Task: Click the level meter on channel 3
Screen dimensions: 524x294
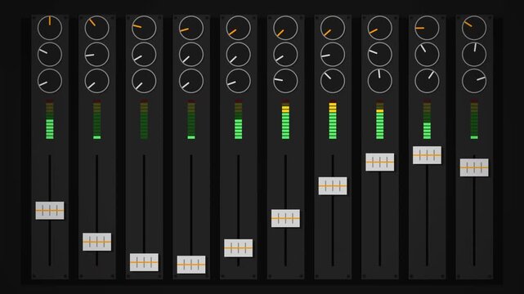Action: click(x=144, y=119)
